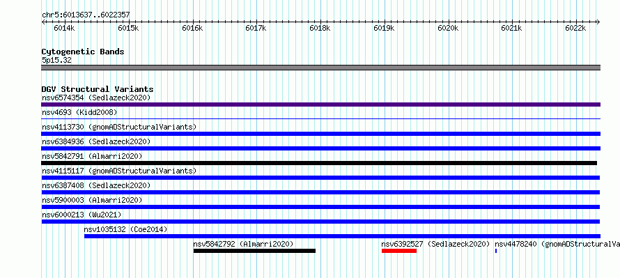Screen dimensions: 620x278
Task: Click the 6017k ruler tick label
Action: click(x=256, y=29)
